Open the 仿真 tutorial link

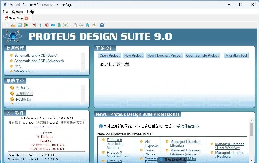click(x=18, y=66)
